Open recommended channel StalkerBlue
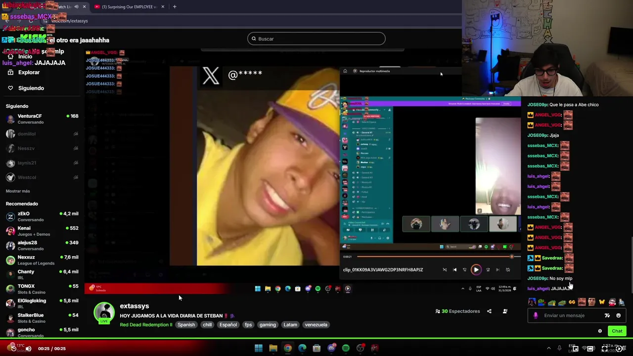 [42, 318]
